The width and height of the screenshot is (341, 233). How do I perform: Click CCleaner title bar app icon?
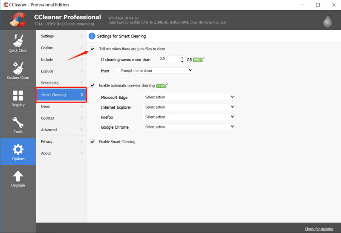[6, 5]
